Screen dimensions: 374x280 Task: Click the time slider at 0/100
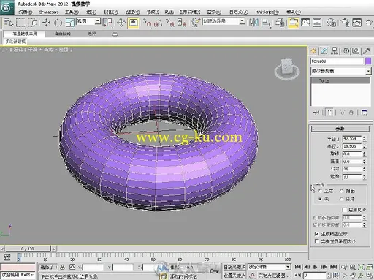tap(28, 249)
